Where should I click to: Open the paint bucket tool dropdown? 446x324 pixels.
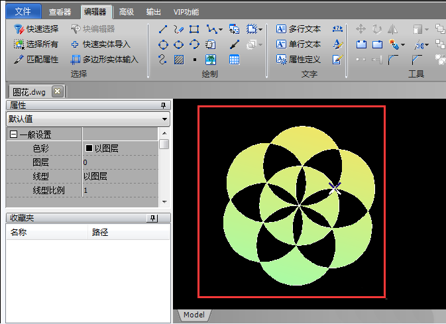click(x=403, y=44)
